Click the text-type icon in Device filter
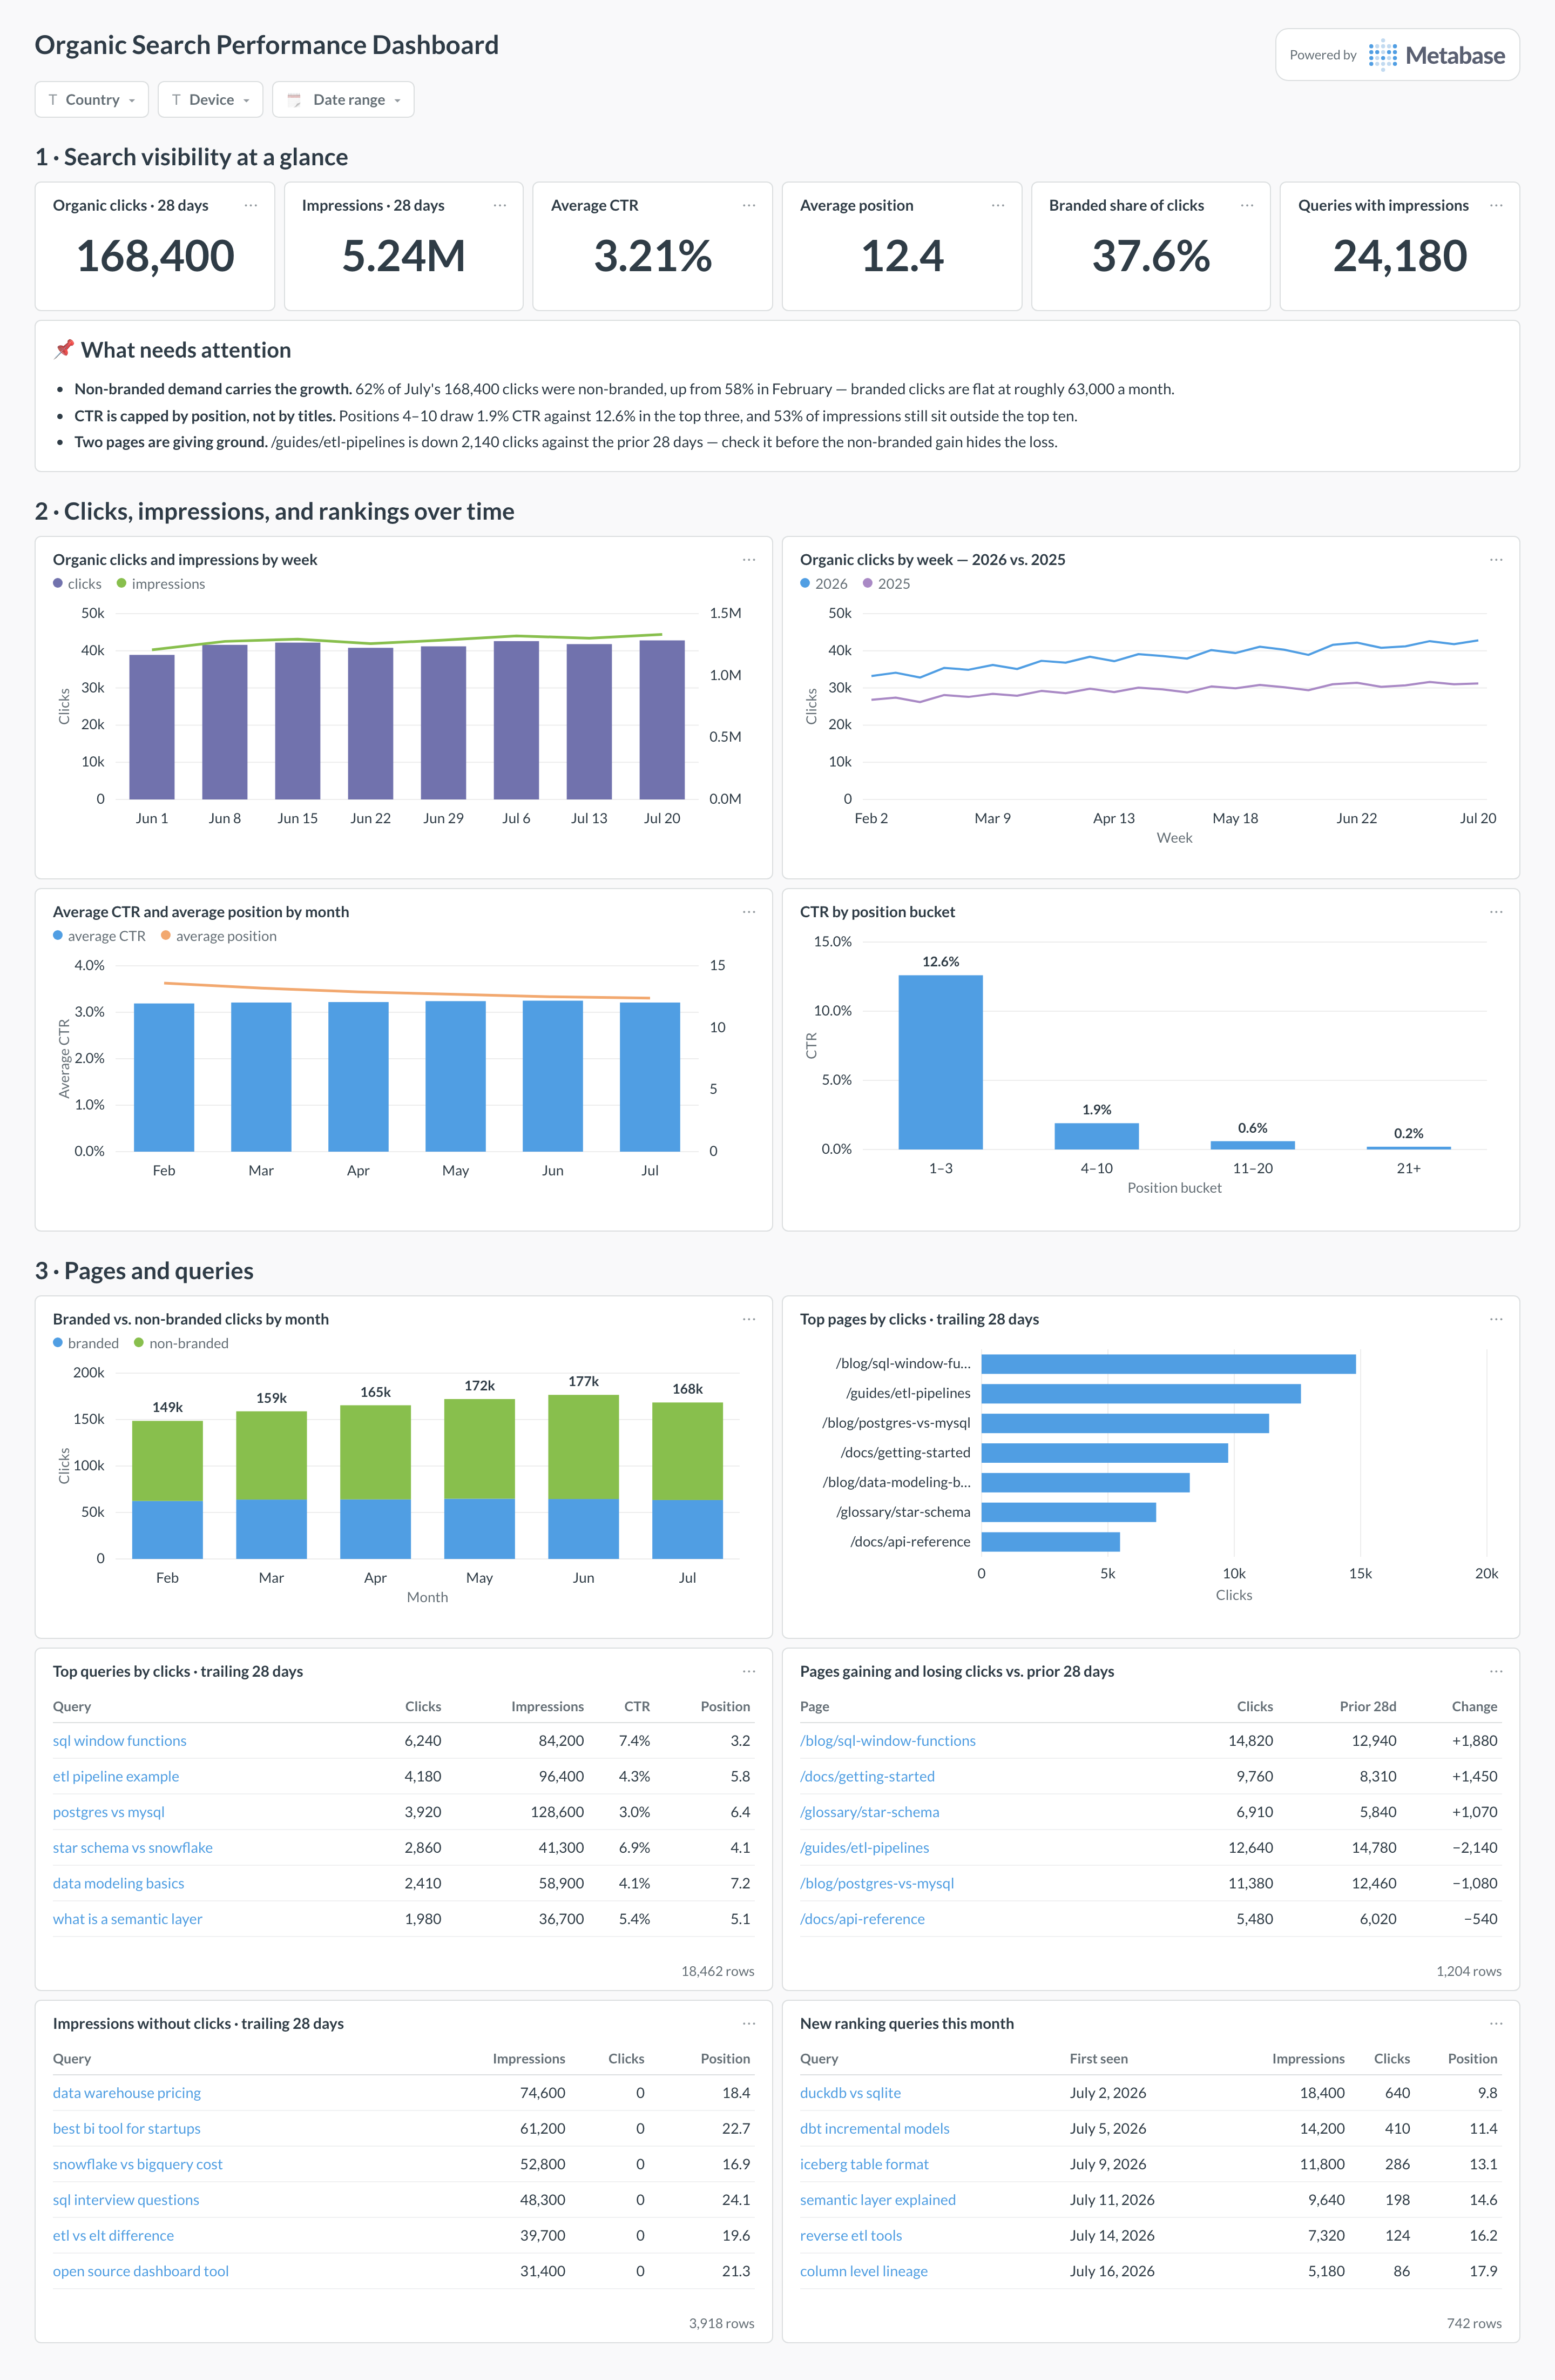The width and height of the screenshot is (1555, 2380). point(176,100)
